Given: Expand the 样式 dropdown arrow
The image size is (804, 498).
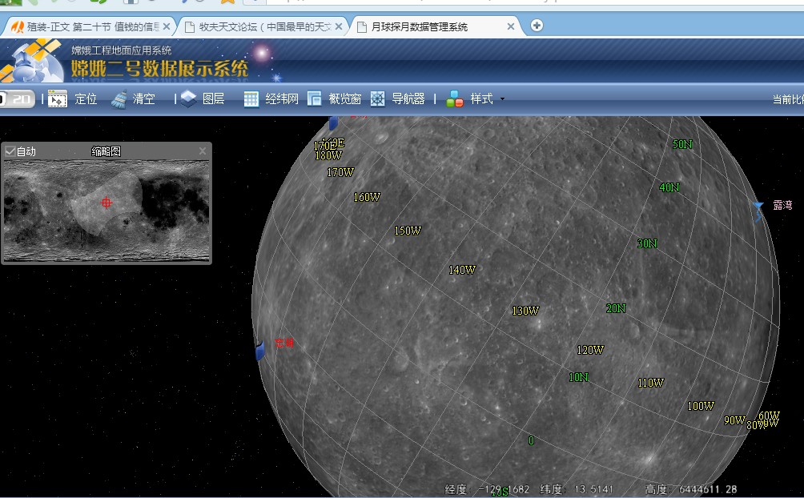Looking at the screenshot, I should [x=503, y=99].
